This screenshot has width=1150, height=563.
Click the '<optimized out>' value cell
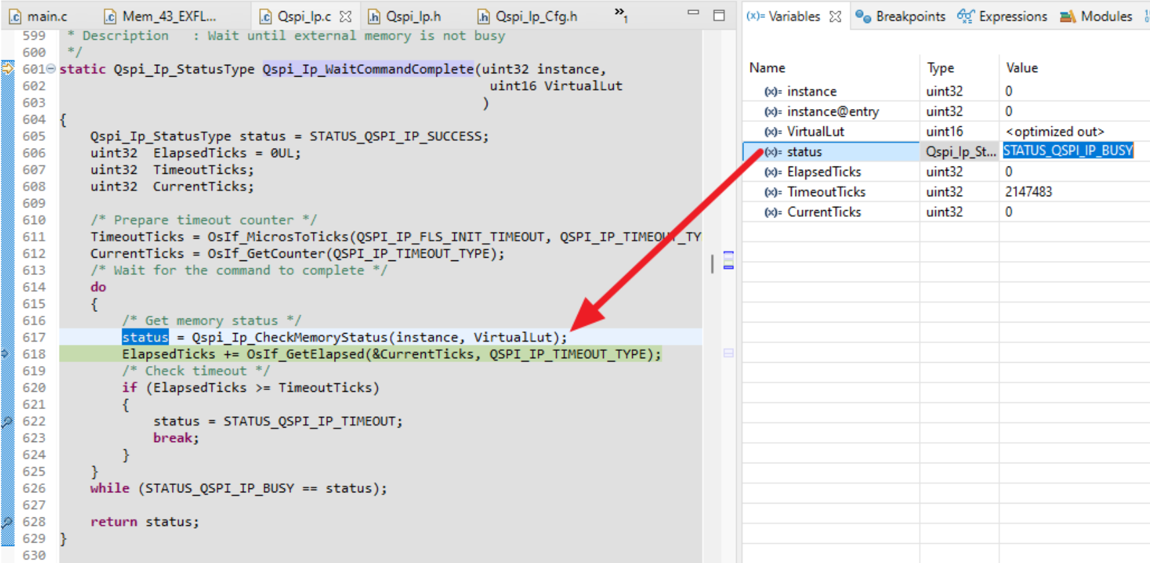coord(1055,131)
